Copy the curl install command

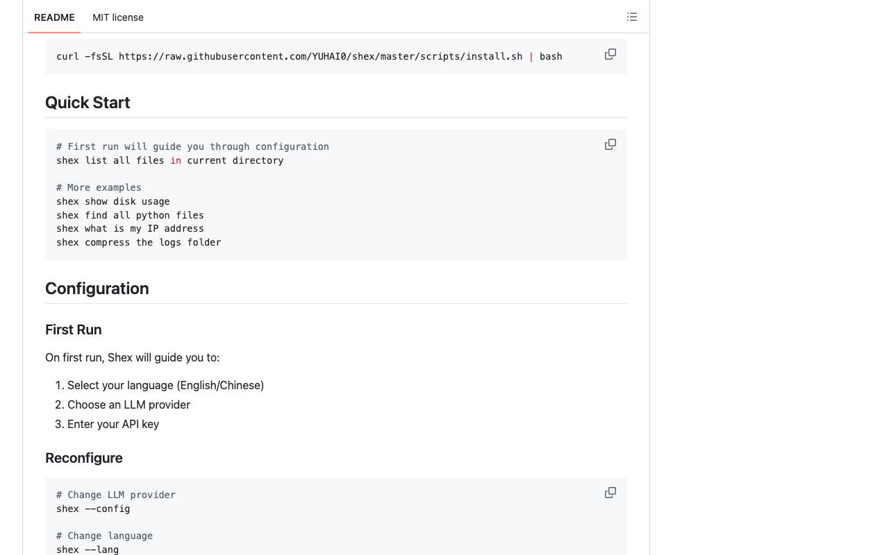(610, 54)
